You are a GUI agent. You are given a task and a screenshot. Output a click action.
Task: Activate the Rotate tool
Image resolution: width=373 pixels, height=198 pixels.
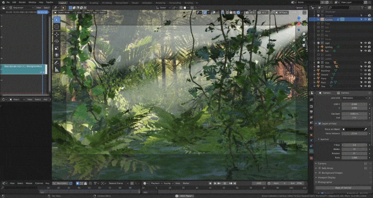[57, 41]
